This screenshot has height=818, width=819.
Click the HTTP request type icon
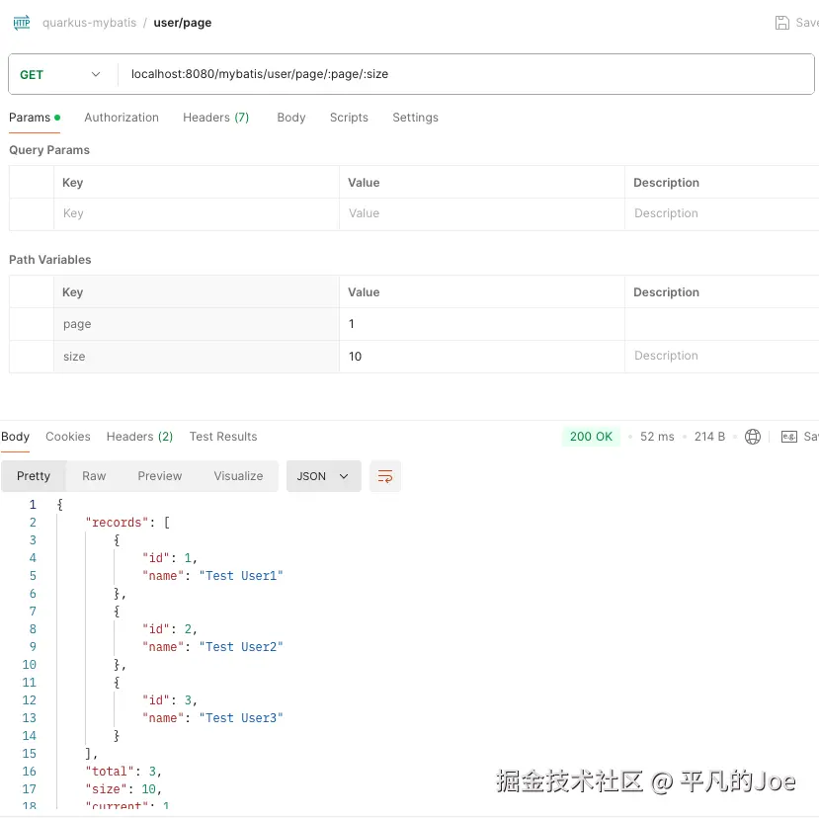coord(22,23)
